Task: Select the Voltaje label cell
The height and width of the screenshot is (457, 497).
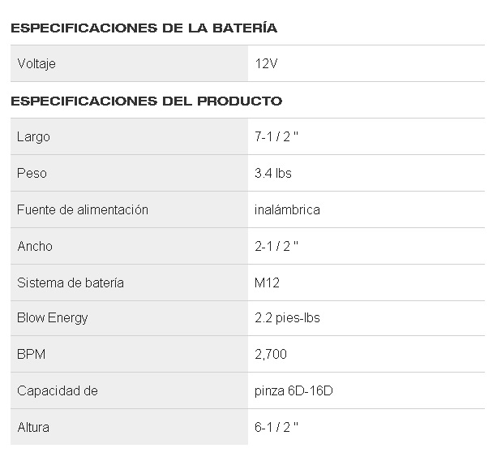Action: [x=36, y=63]
